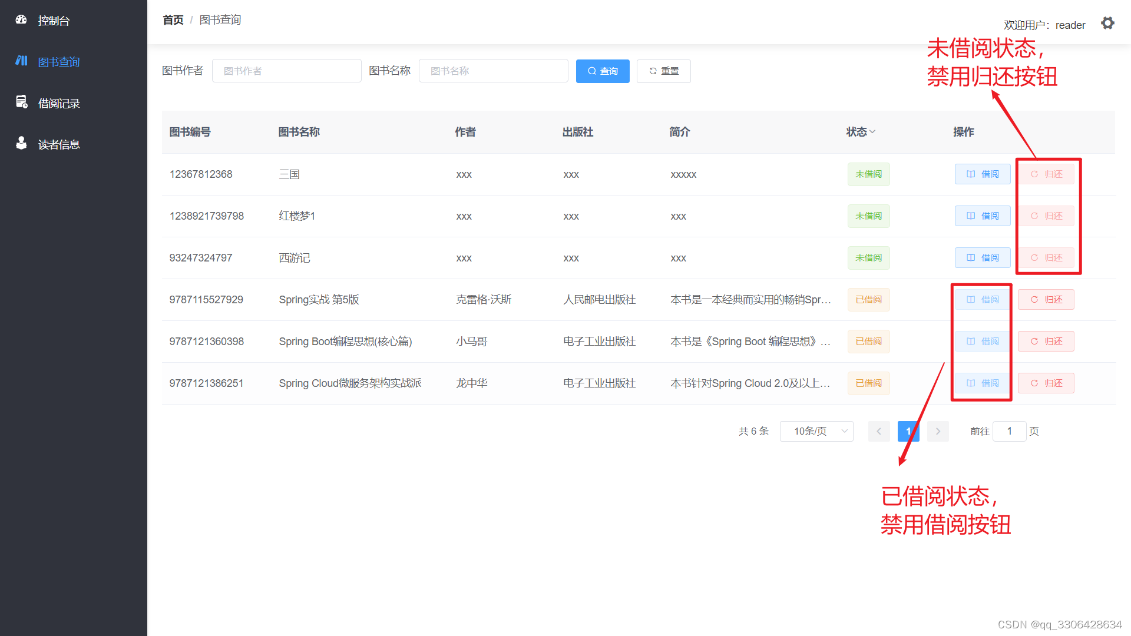Open 控制台 in the sidebar
The width and height of the screenshot is (1131, 636).
pos(74,21)
